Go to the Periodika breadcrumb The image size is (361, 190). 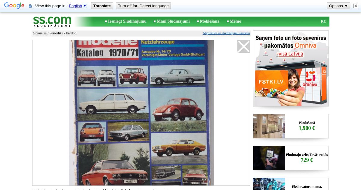coord(56,33)
